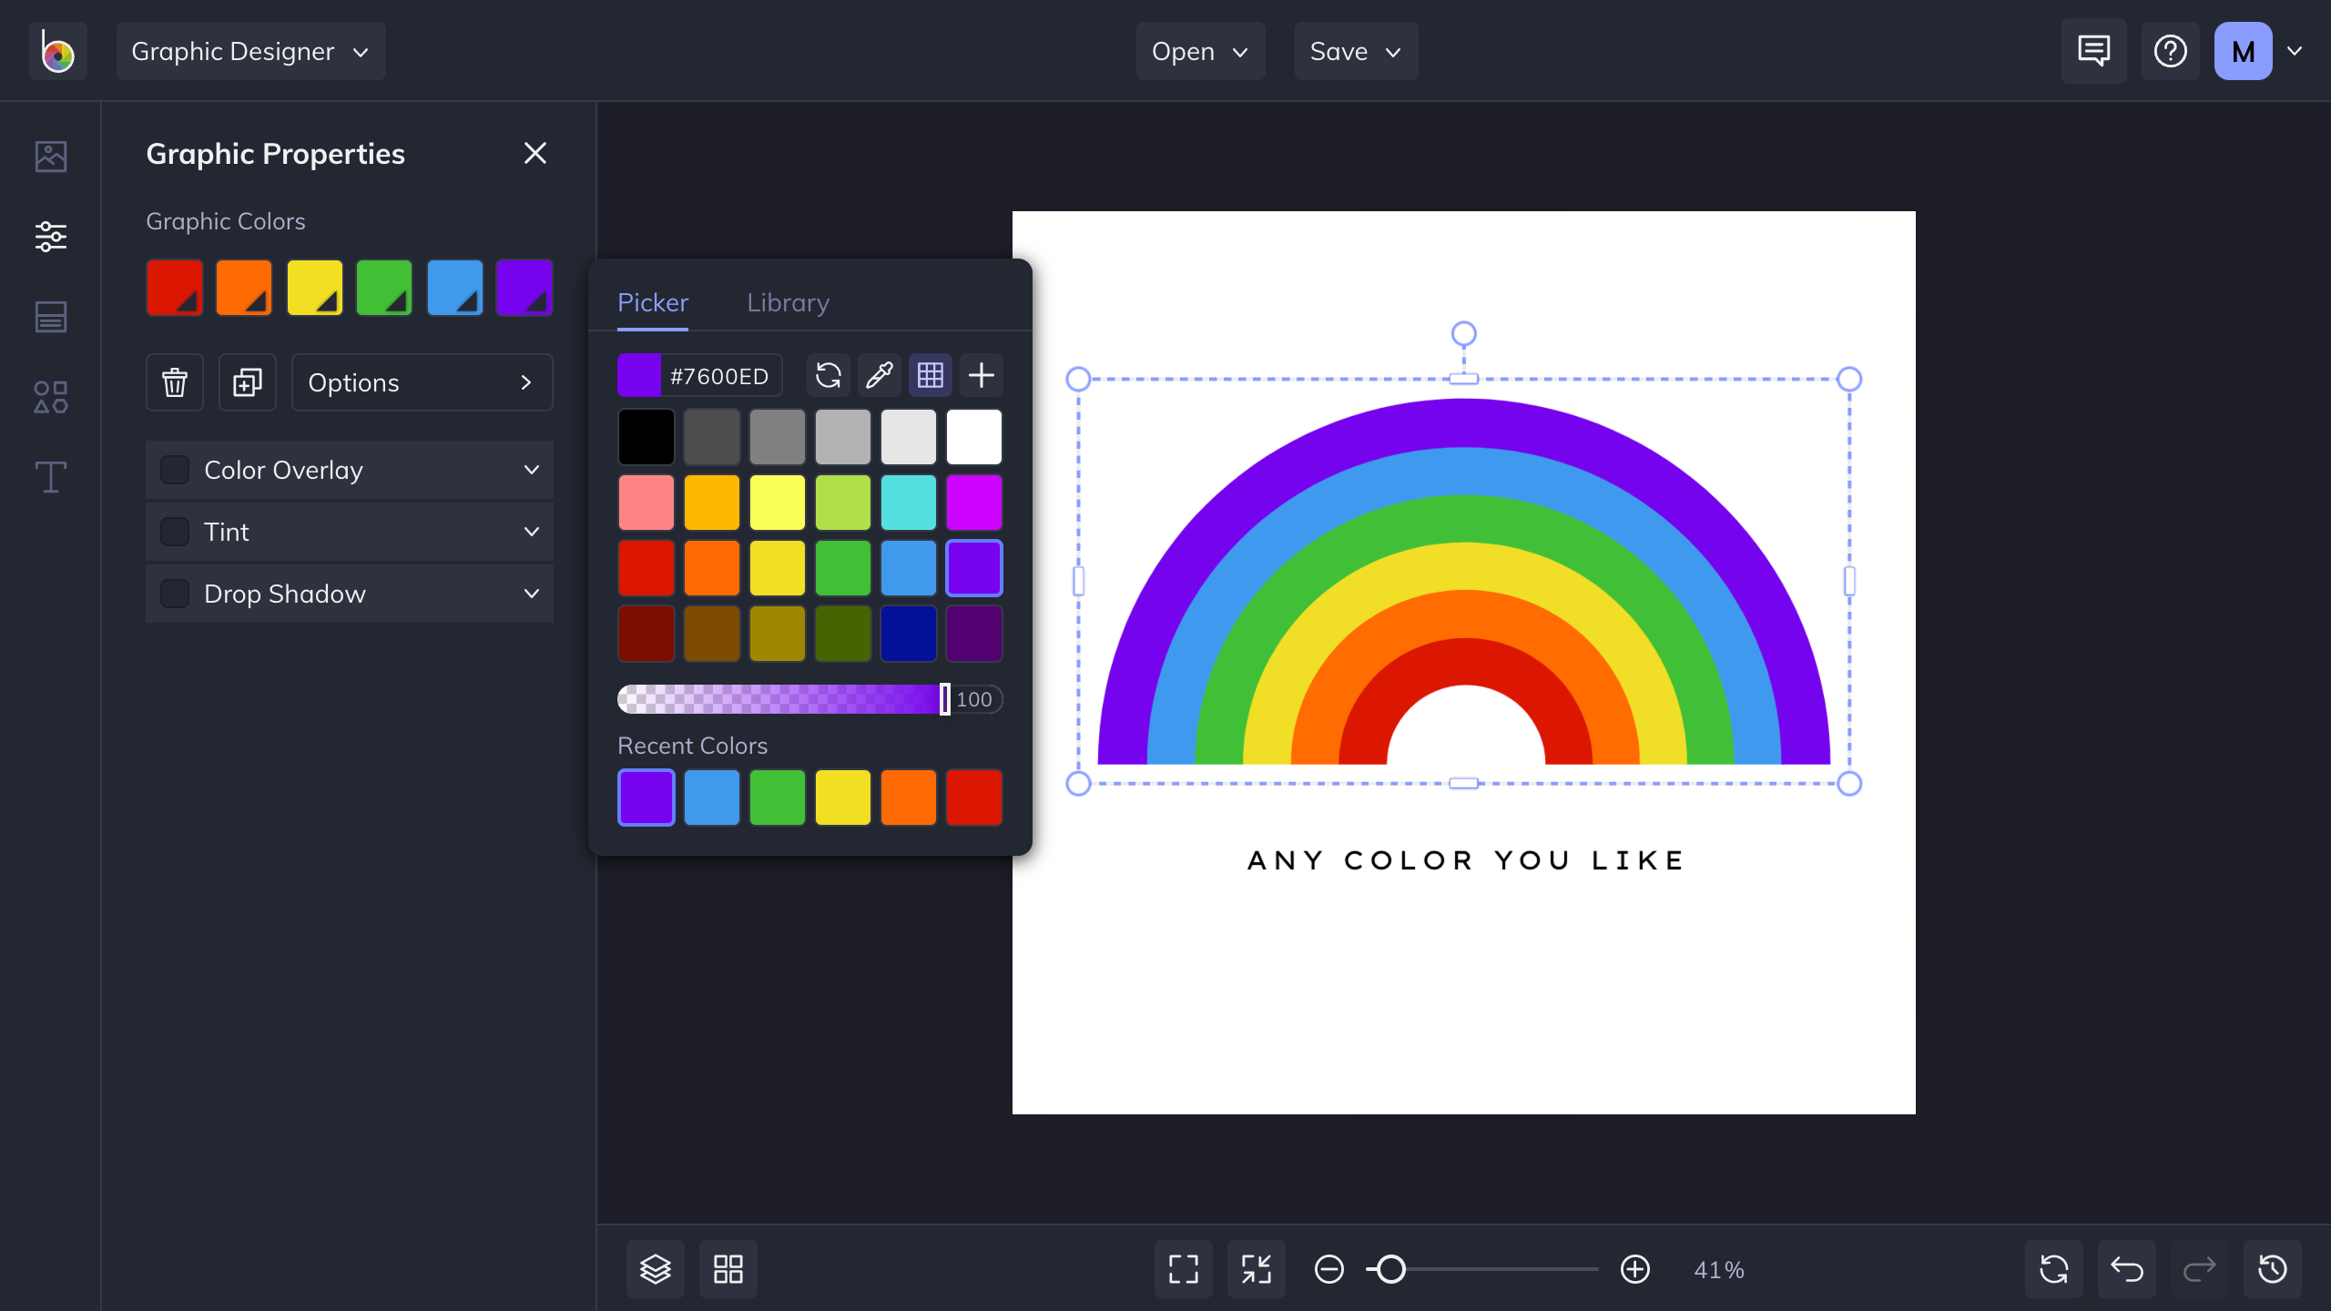Switch to the Library tab
The height and width of the screenshot is (1311, 2331).
point(788,302)
